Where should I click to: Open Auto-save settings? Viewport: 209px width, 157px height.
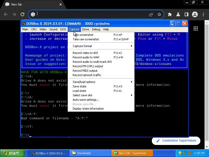pos(101,100)
